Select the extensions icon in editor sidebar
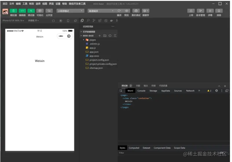 (x=100, y=20)
